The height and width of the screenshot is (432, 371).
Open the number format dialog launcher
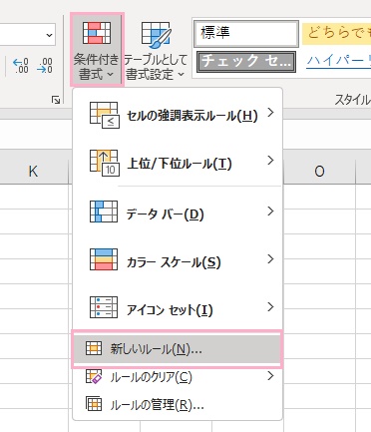click(56, 100)
